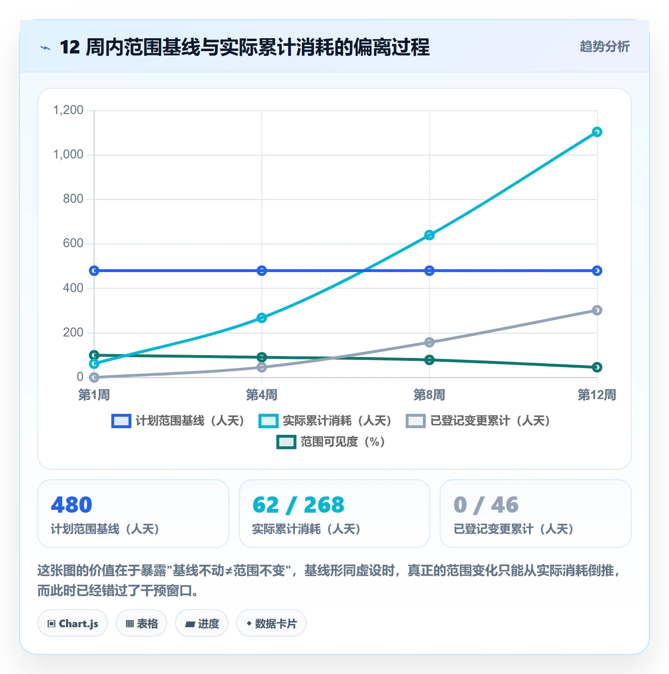
Task: Click actual consumption point at 第8周
Action: click(429, 235)
